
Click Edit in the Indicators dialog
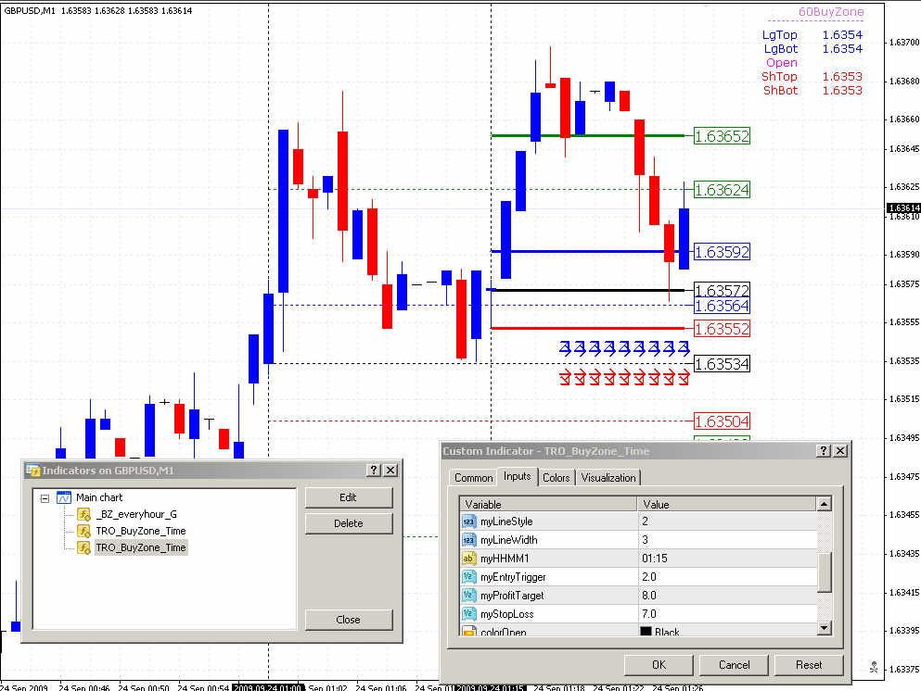[x=348, y=497]
